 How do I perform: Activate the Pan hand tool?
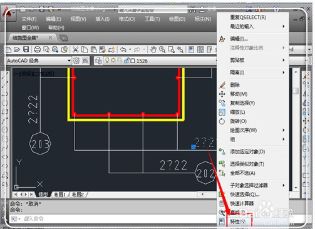click(153, 49)
